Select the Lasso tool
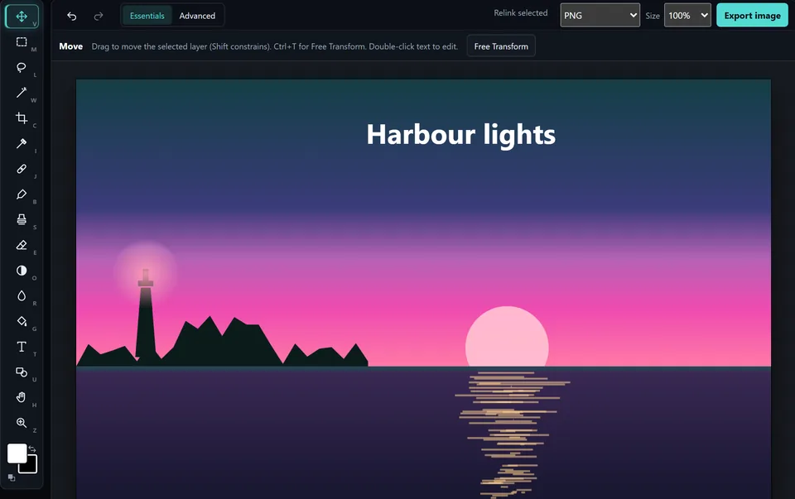The image size is (795, 499). tap(22, 67)
